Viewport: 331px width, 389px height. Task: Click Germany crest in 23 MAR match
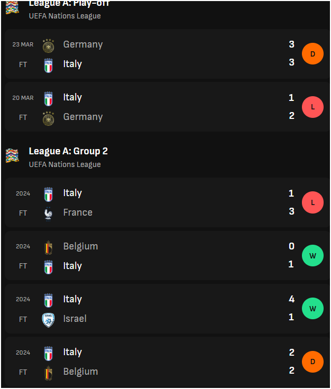[x=49, y=45]
